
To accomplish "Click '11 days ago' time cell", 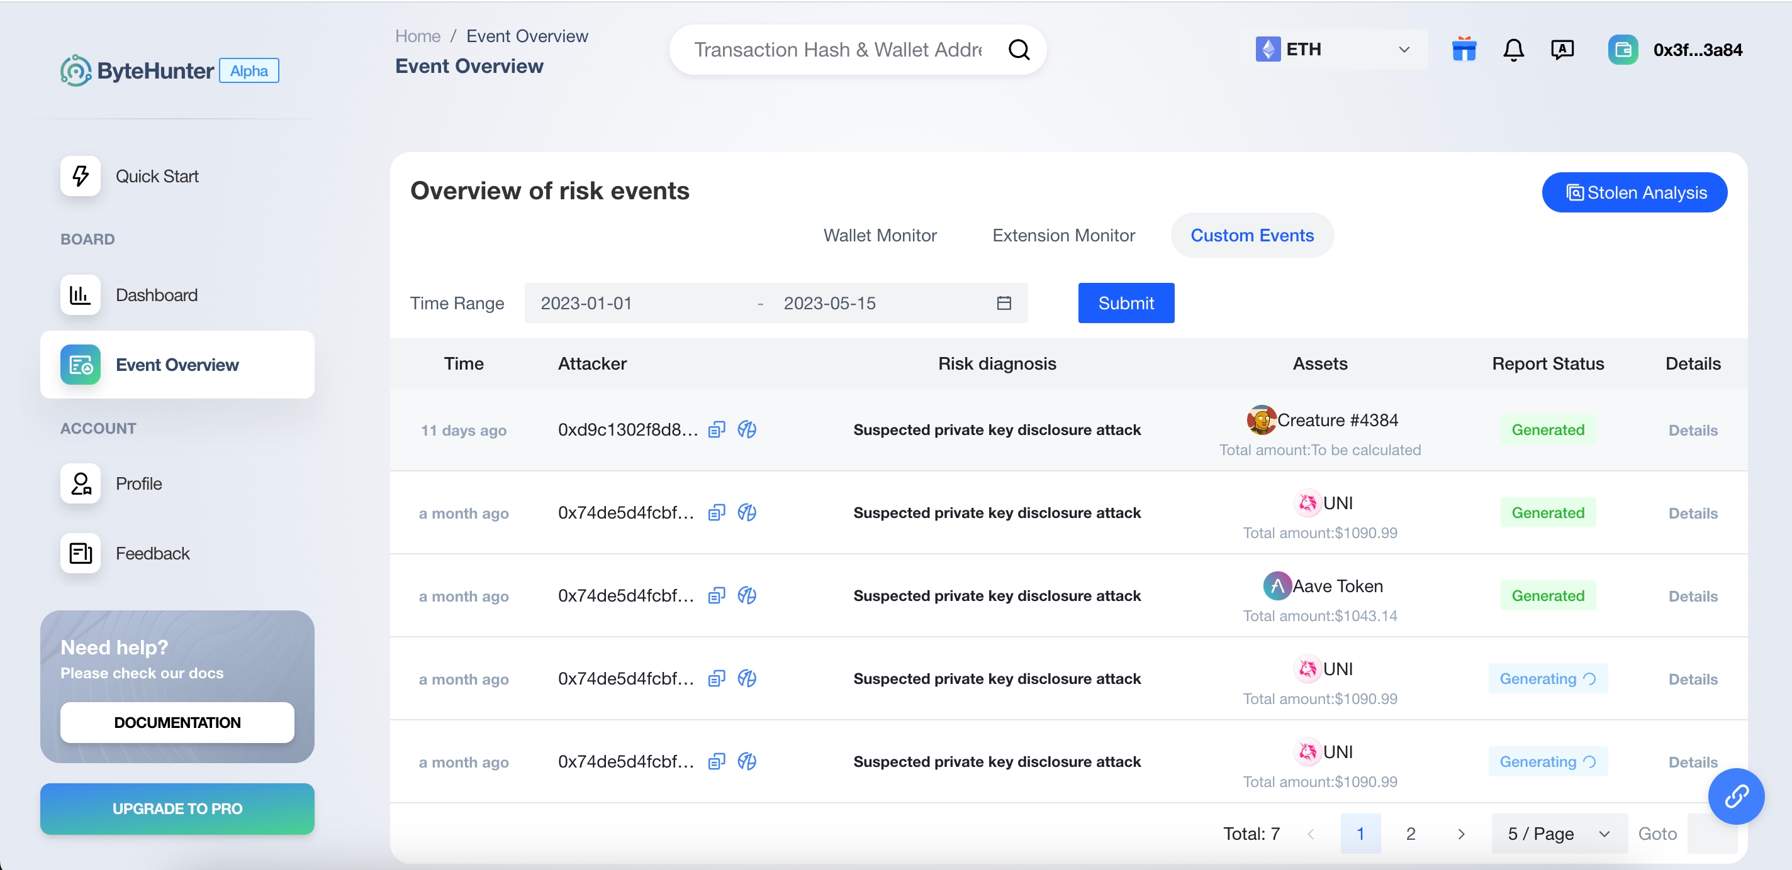I will 463,430.
